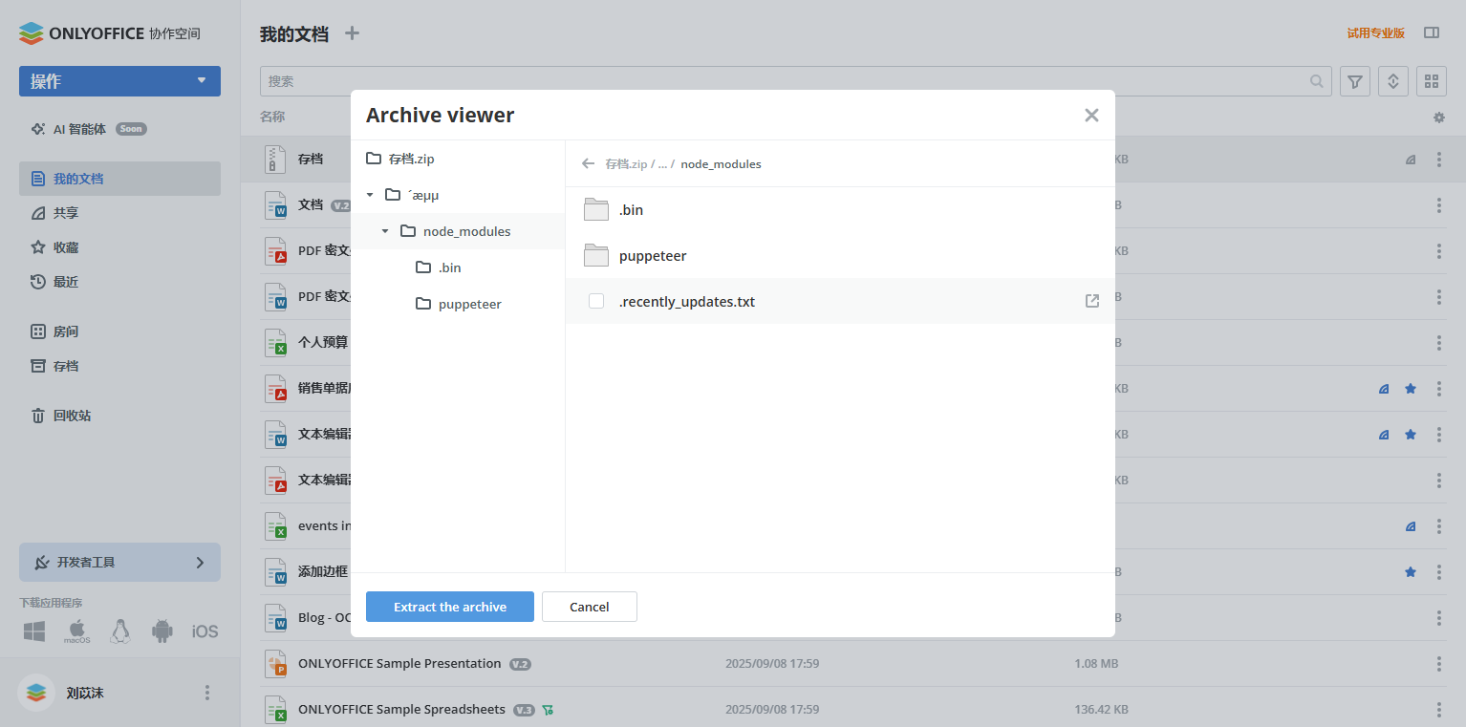1466x727 pixels.
Task: Check the checkbox next to .recently_updates.txt
Action: pos(595,300)
